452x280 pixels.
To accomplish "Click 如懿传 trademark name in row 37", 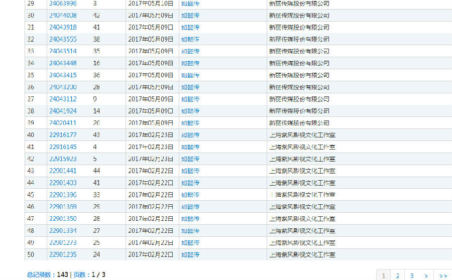I will [x=190, y=99].
